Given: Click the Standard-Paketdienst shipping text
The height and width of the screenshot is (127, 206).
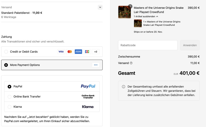Looking at the screenshot, I should coord(15,13).
